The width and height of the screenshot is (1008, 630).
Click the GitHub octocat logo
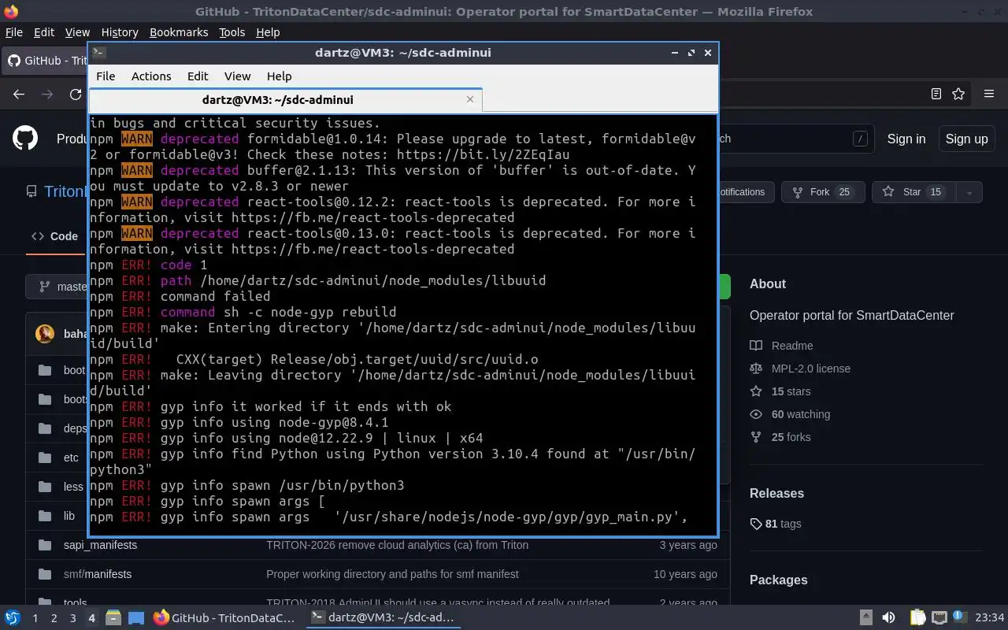click(x=25, y=139)
